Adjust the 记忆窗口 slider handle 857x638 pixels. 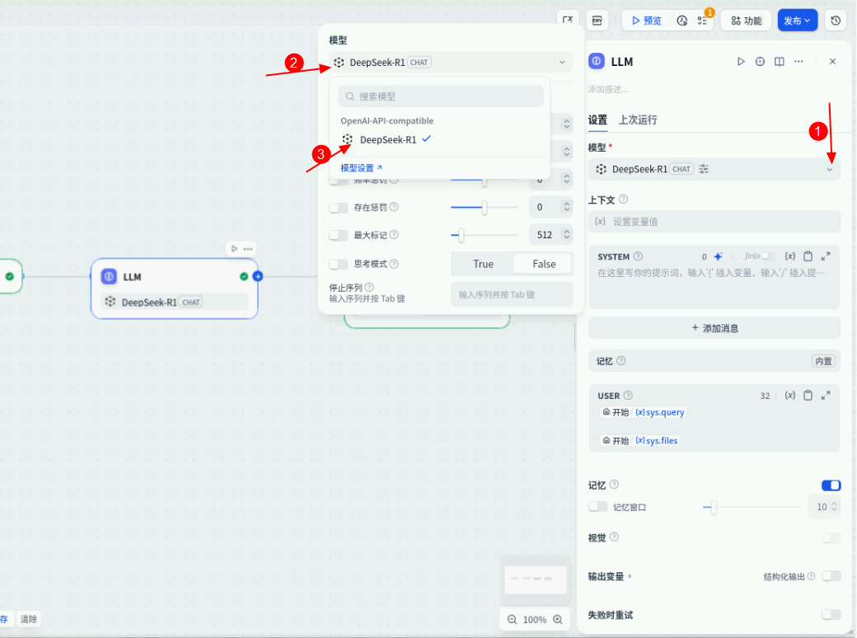[x=714, y=507]
